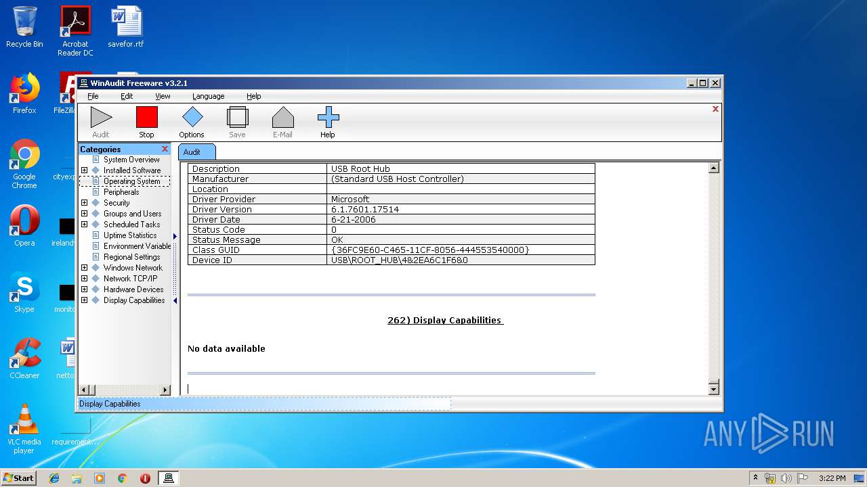This screenshot has width=867, height=487.
Task: Expand the Windows Network node
Action: click(x=84, y=268)
